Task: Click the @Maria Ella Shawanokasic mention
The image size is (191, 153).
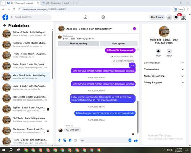Action: [x=120, y=50]
